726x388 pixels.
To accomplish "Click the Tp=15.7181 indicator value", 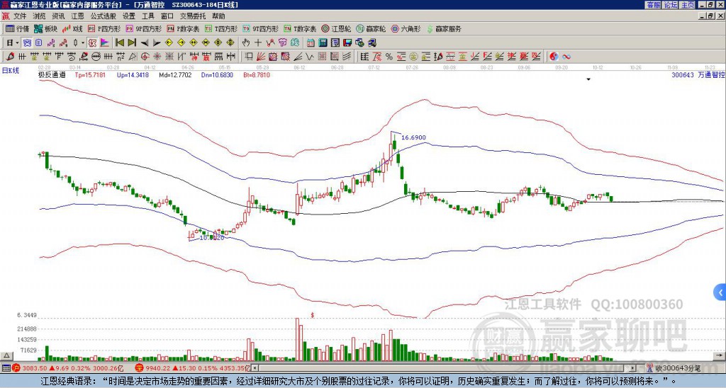I will 90,74.
